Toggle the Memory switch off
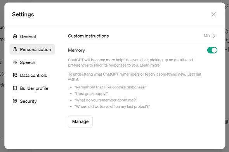The image size is (229, 152). click(212, 50)
